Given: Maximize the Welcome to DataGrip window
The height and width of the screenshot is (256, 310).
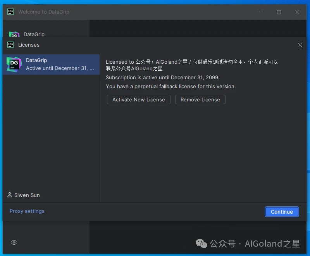Looking at the screenshot, I should 279,12.
